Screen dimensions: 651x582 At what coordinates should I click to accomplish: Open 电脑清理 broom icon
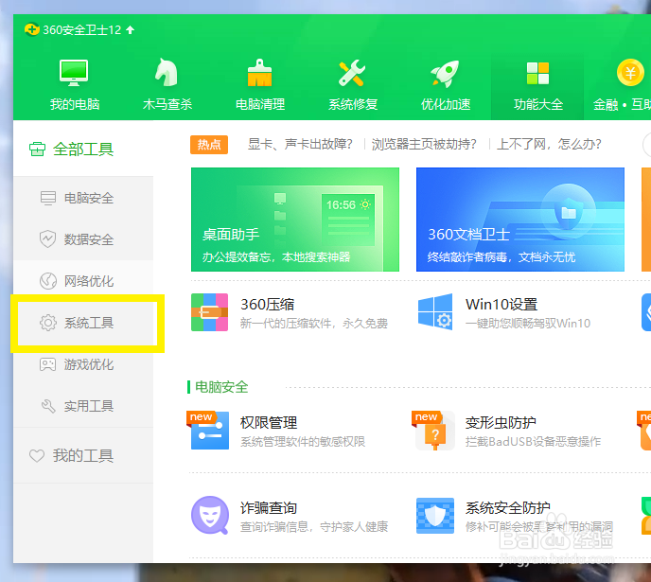[x=259, y=73]
